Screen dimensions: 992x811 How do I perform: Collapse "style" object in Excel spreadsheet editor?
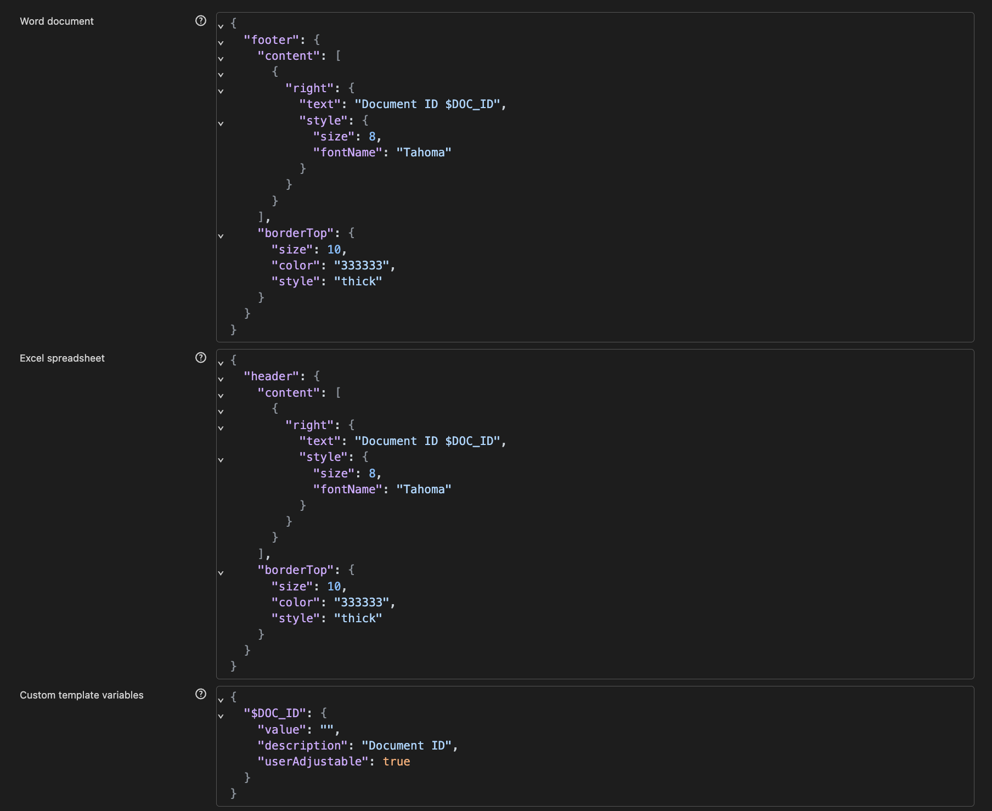pos(221,459)
